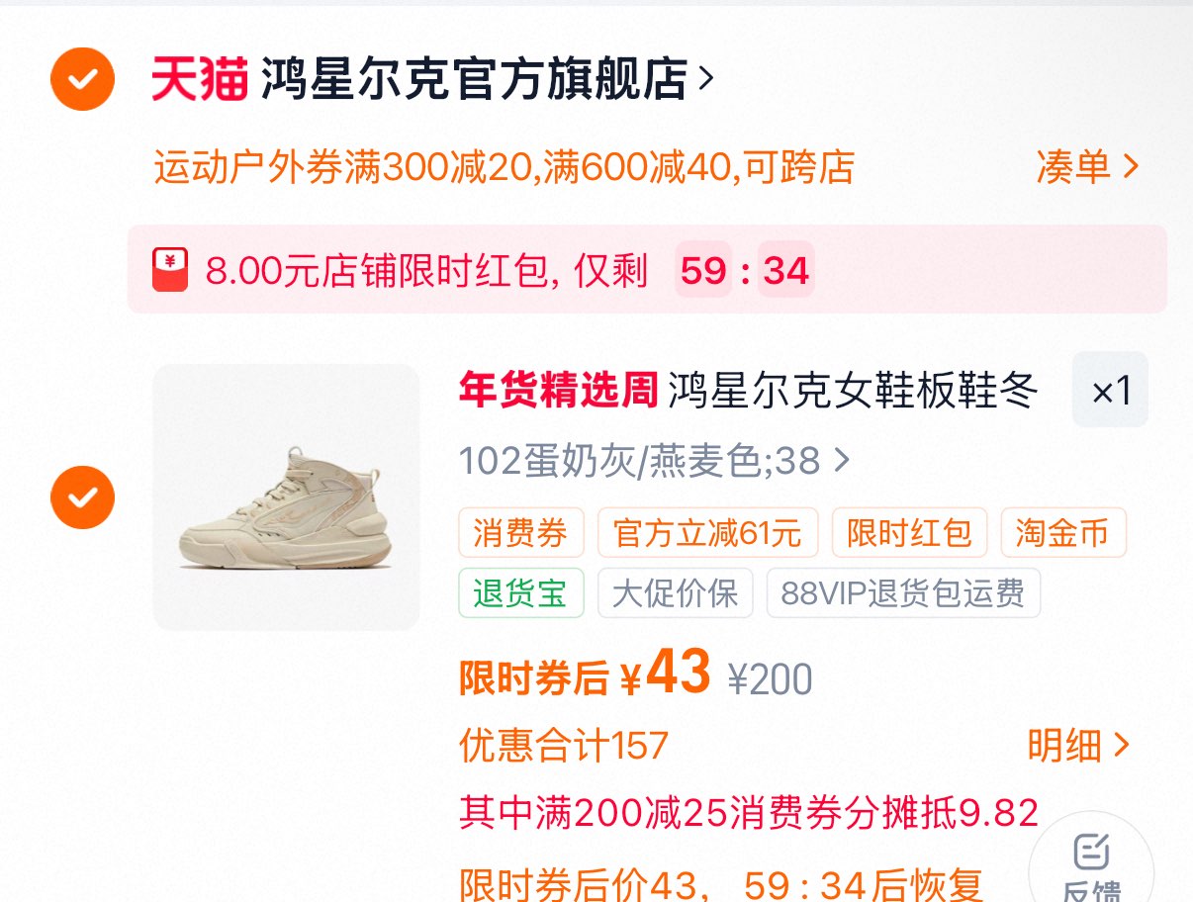Tap the green 退货宝 tag
The image size is (1193, 902).
520,592
